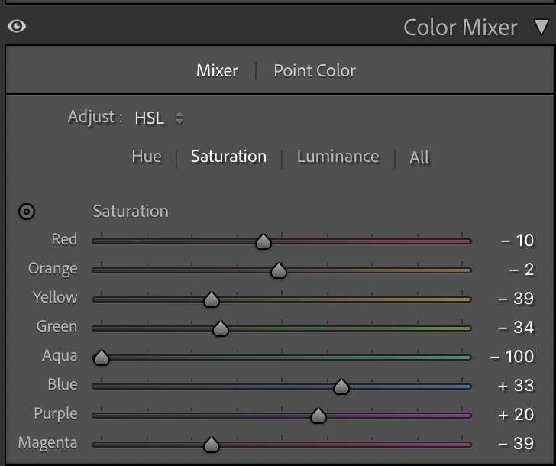
Task: Click the Adjust label text
Action: (95, 118)
